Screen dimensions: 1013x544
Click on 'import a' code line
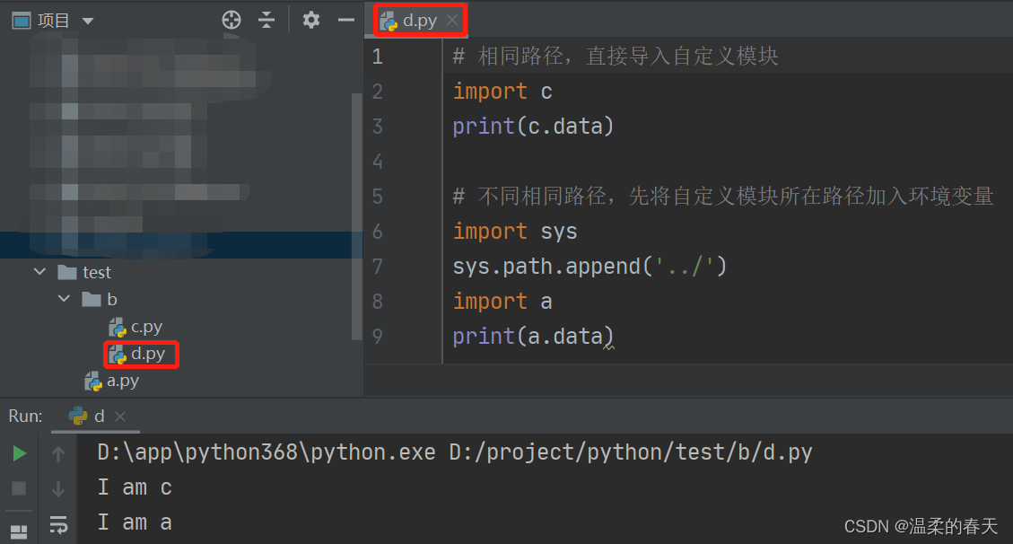(502, 302)
